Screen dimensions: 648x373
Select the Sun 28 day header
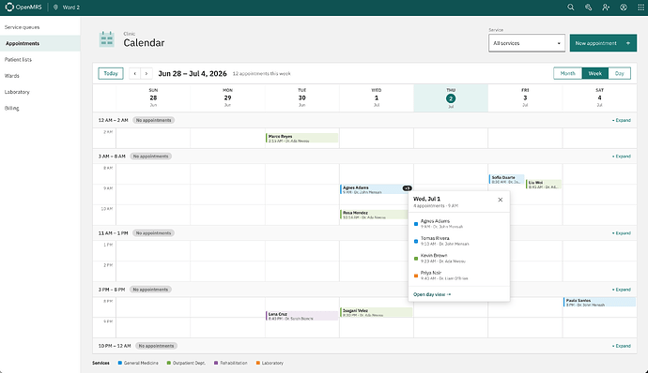[153, 97]
